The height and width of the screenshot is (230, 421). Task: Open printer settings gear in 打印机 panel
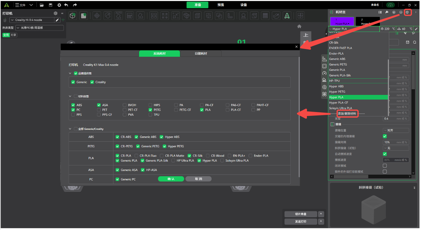[55, 13]
